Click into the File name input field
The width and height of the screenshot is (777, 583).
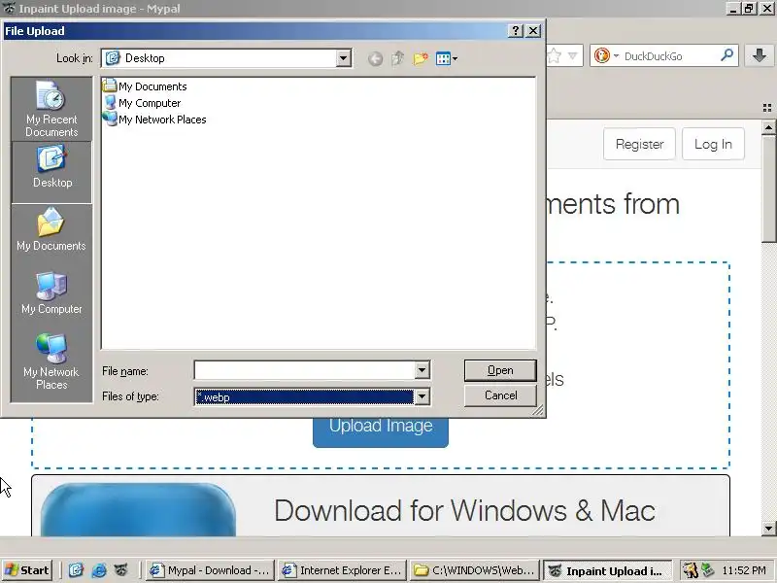click(304, 370)
